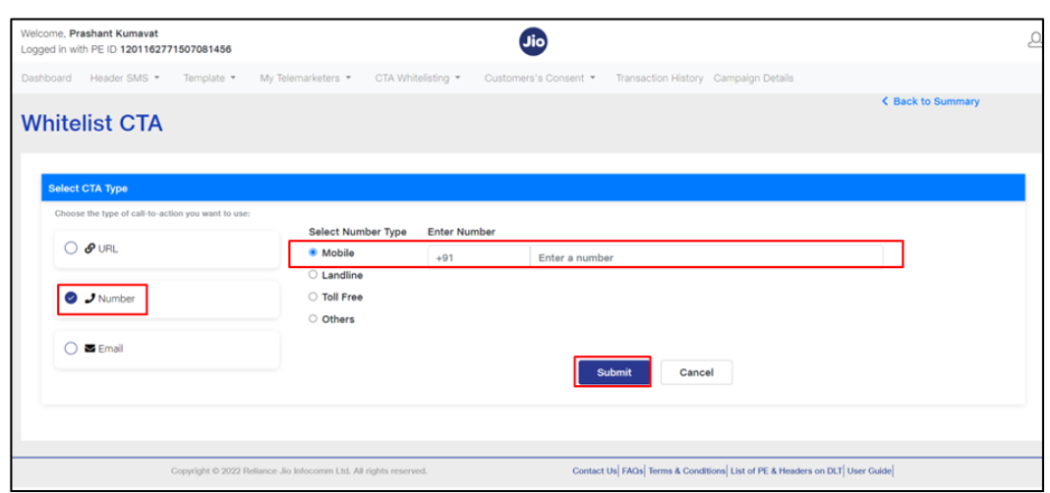Choose Landline number type

[313, 275]
